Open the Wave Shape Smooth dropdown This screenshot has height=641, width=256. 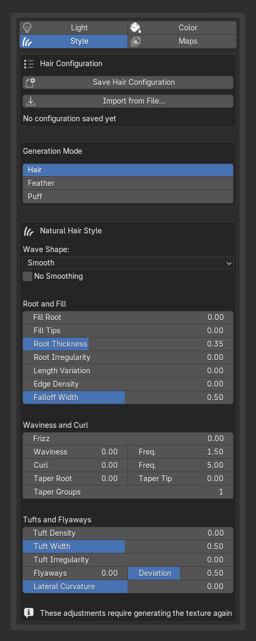[128, 263]
